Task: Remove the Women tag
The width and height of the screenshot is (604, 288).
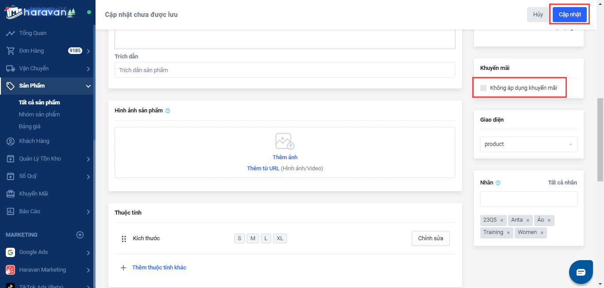Action: point(542,233)
